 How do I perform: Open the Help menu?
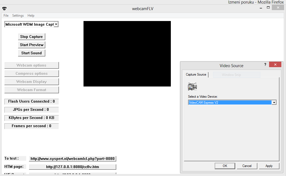click(31, 16)
